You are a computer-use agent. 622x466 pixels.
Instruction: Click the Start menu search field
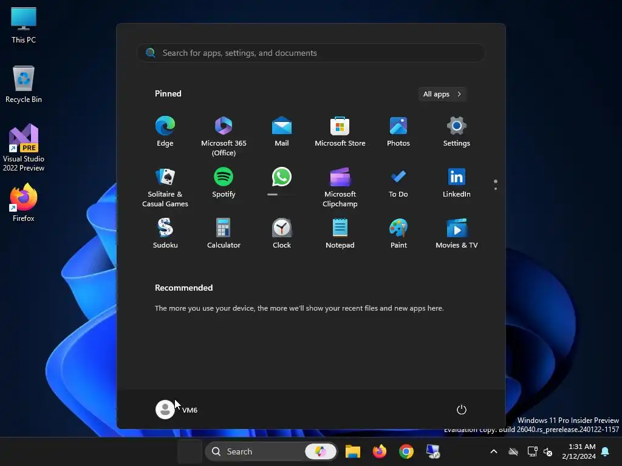311,53
